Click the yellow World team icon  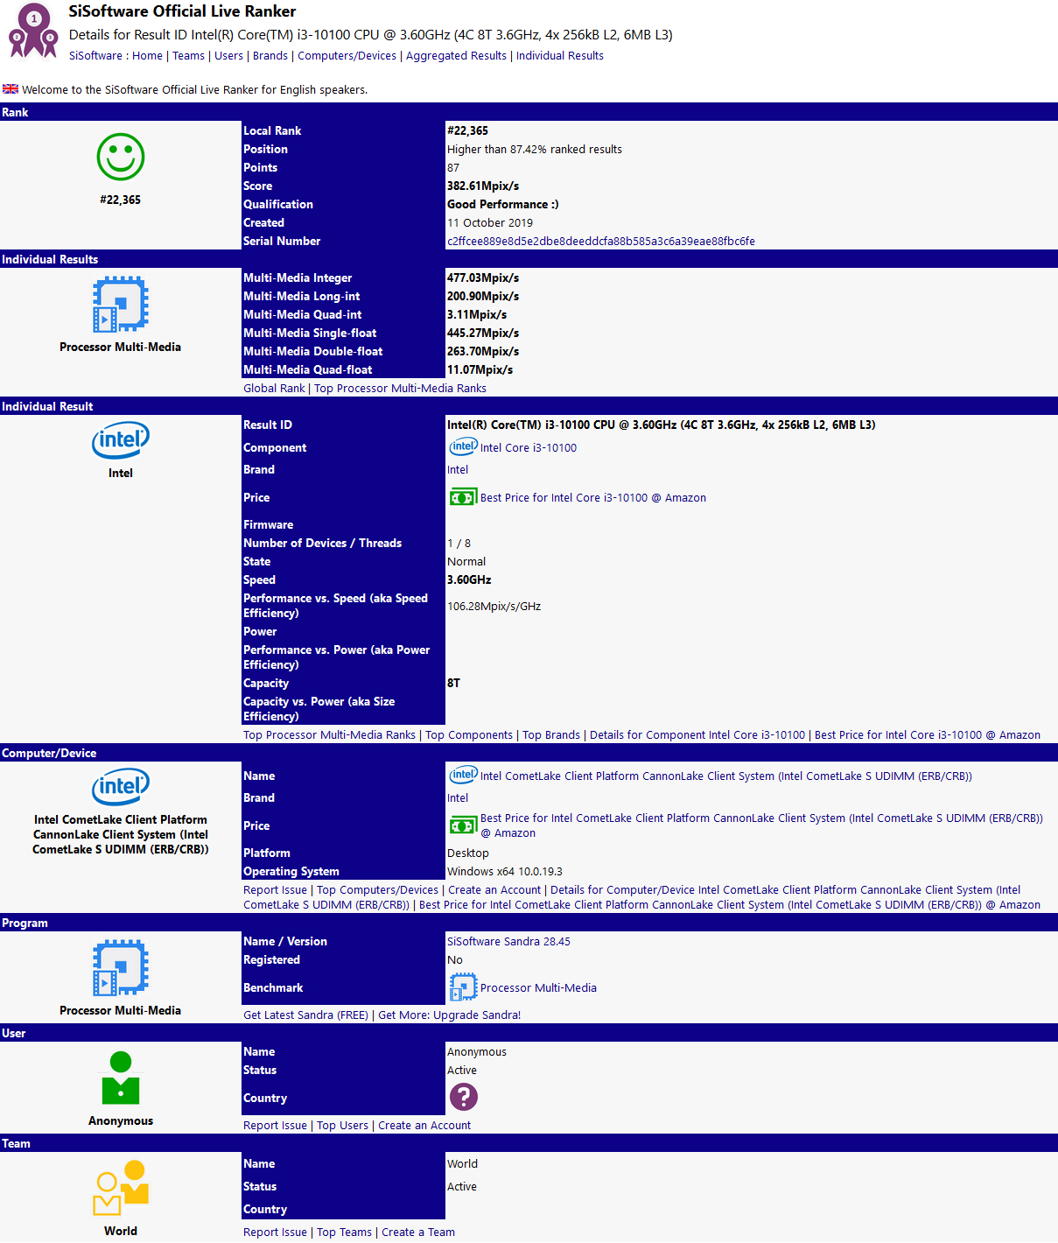click(121, 1188)
